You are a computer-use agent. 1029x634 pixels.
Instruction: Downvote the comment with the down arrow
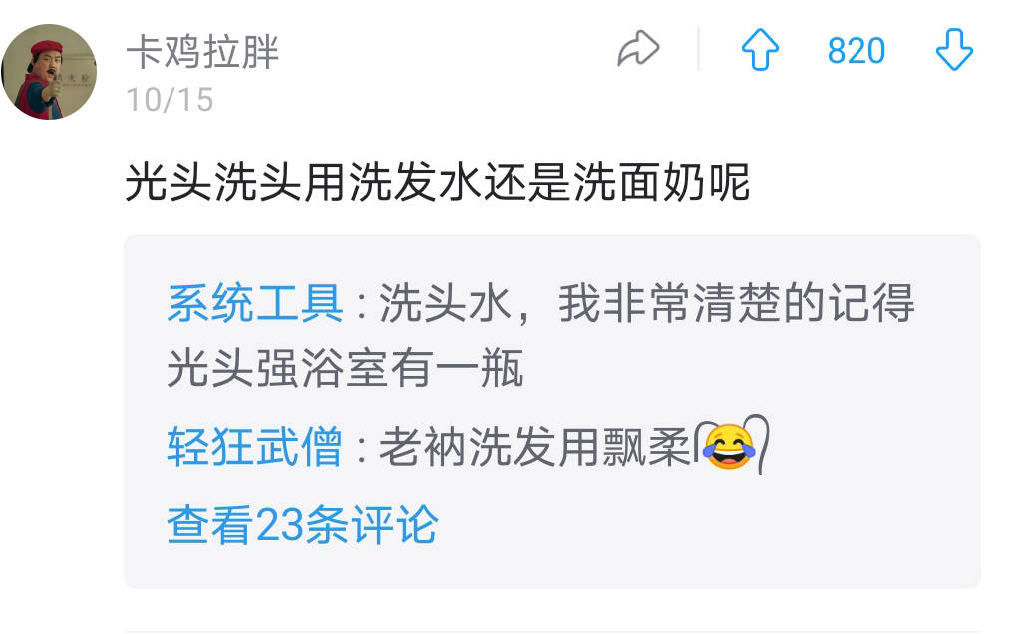(x=953, y=49)
